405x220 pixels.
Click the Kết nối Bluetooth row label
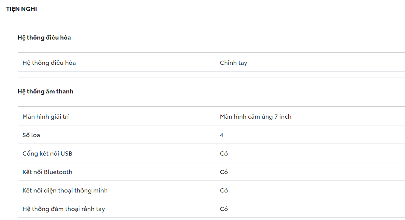point(47,172)
